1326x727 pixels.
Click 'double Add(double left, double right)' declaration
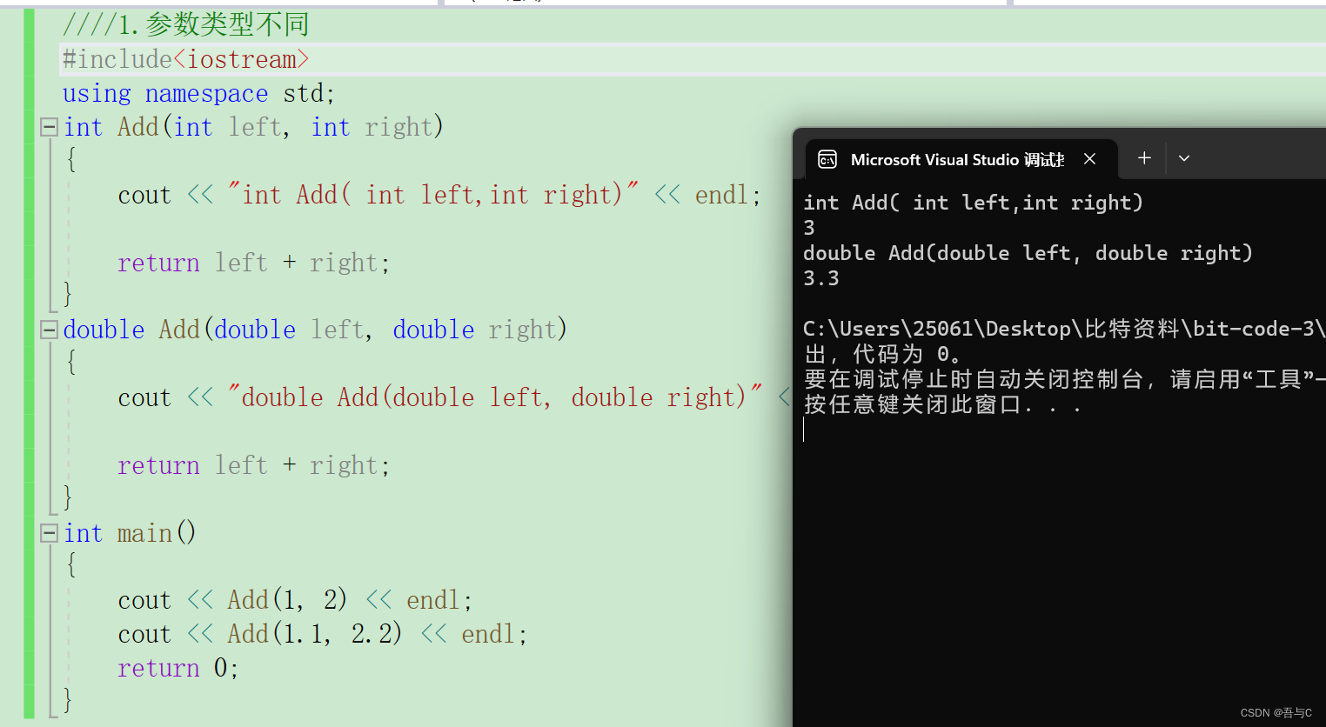[x=315, y=330]
